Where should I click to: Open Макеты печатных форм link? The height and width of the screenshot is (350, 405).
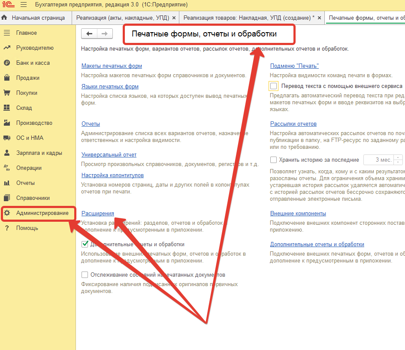coord(112,66)
